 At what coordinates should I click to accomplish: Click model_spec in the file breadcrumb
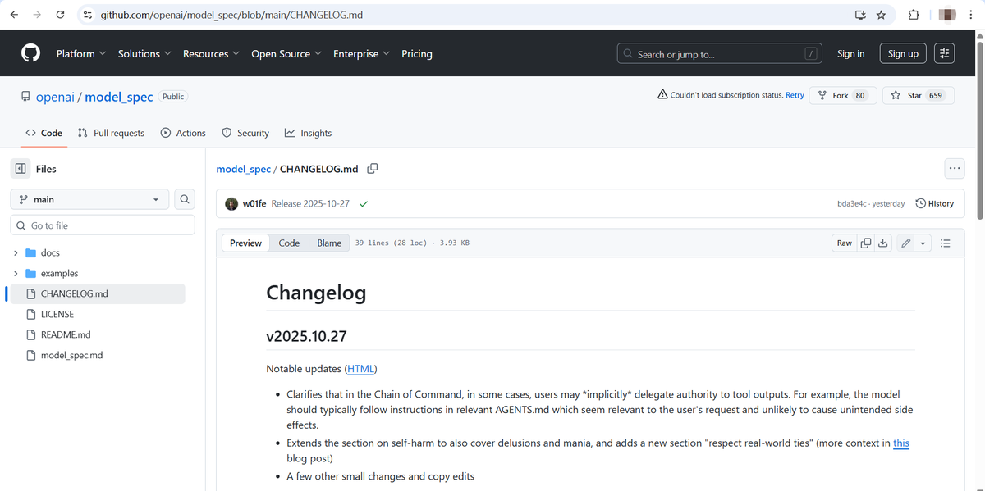click(x=243, y=169)
